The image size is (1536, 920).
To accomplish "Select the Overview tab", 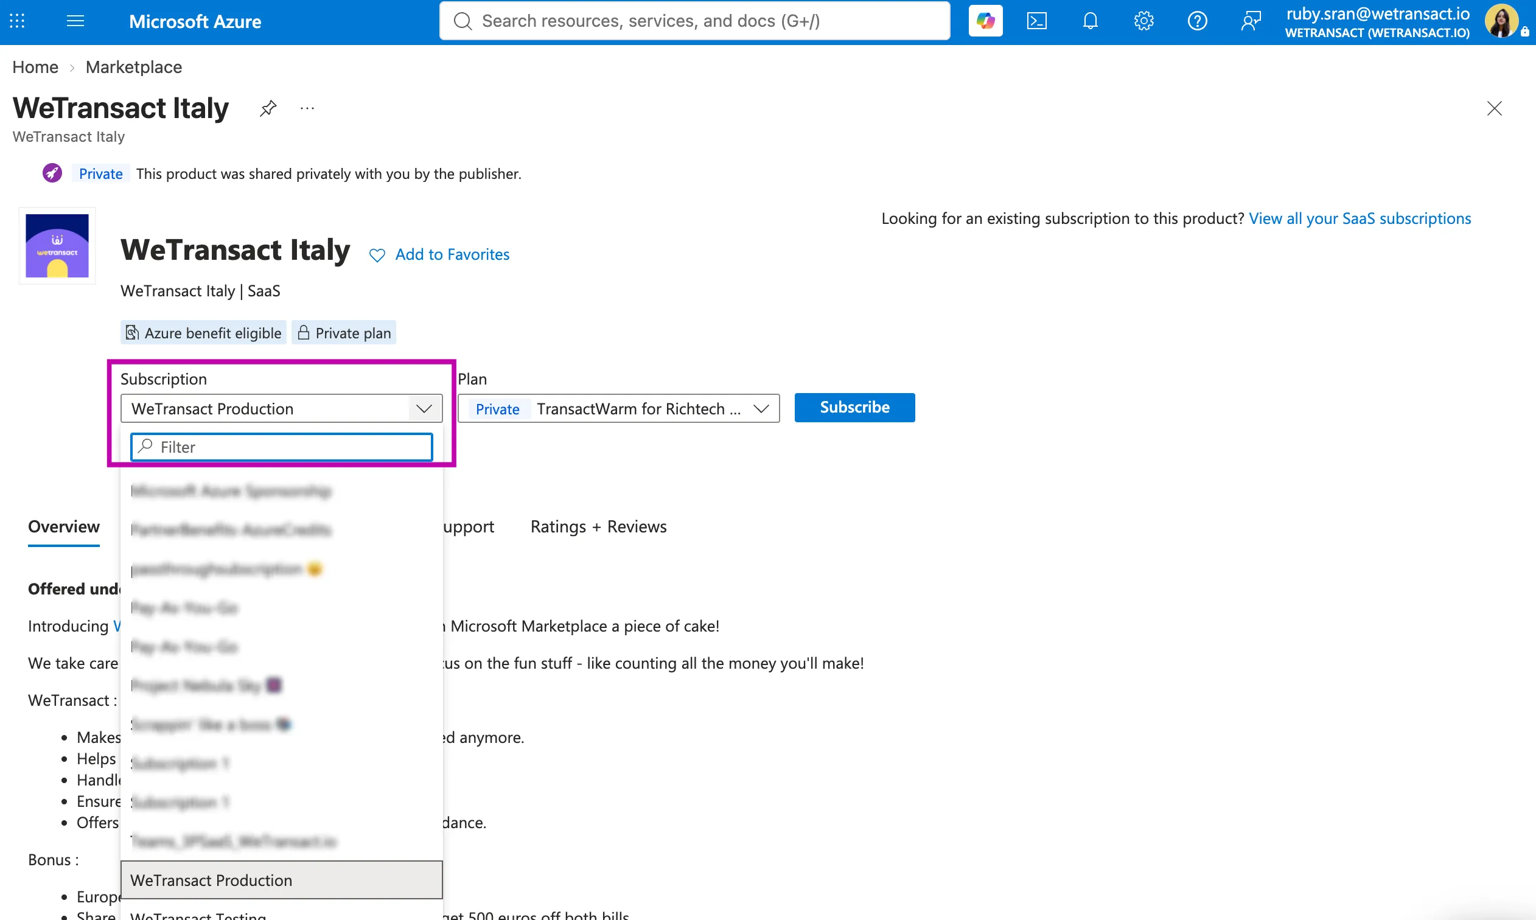I will pyautogui.click(x=63, y=526).
